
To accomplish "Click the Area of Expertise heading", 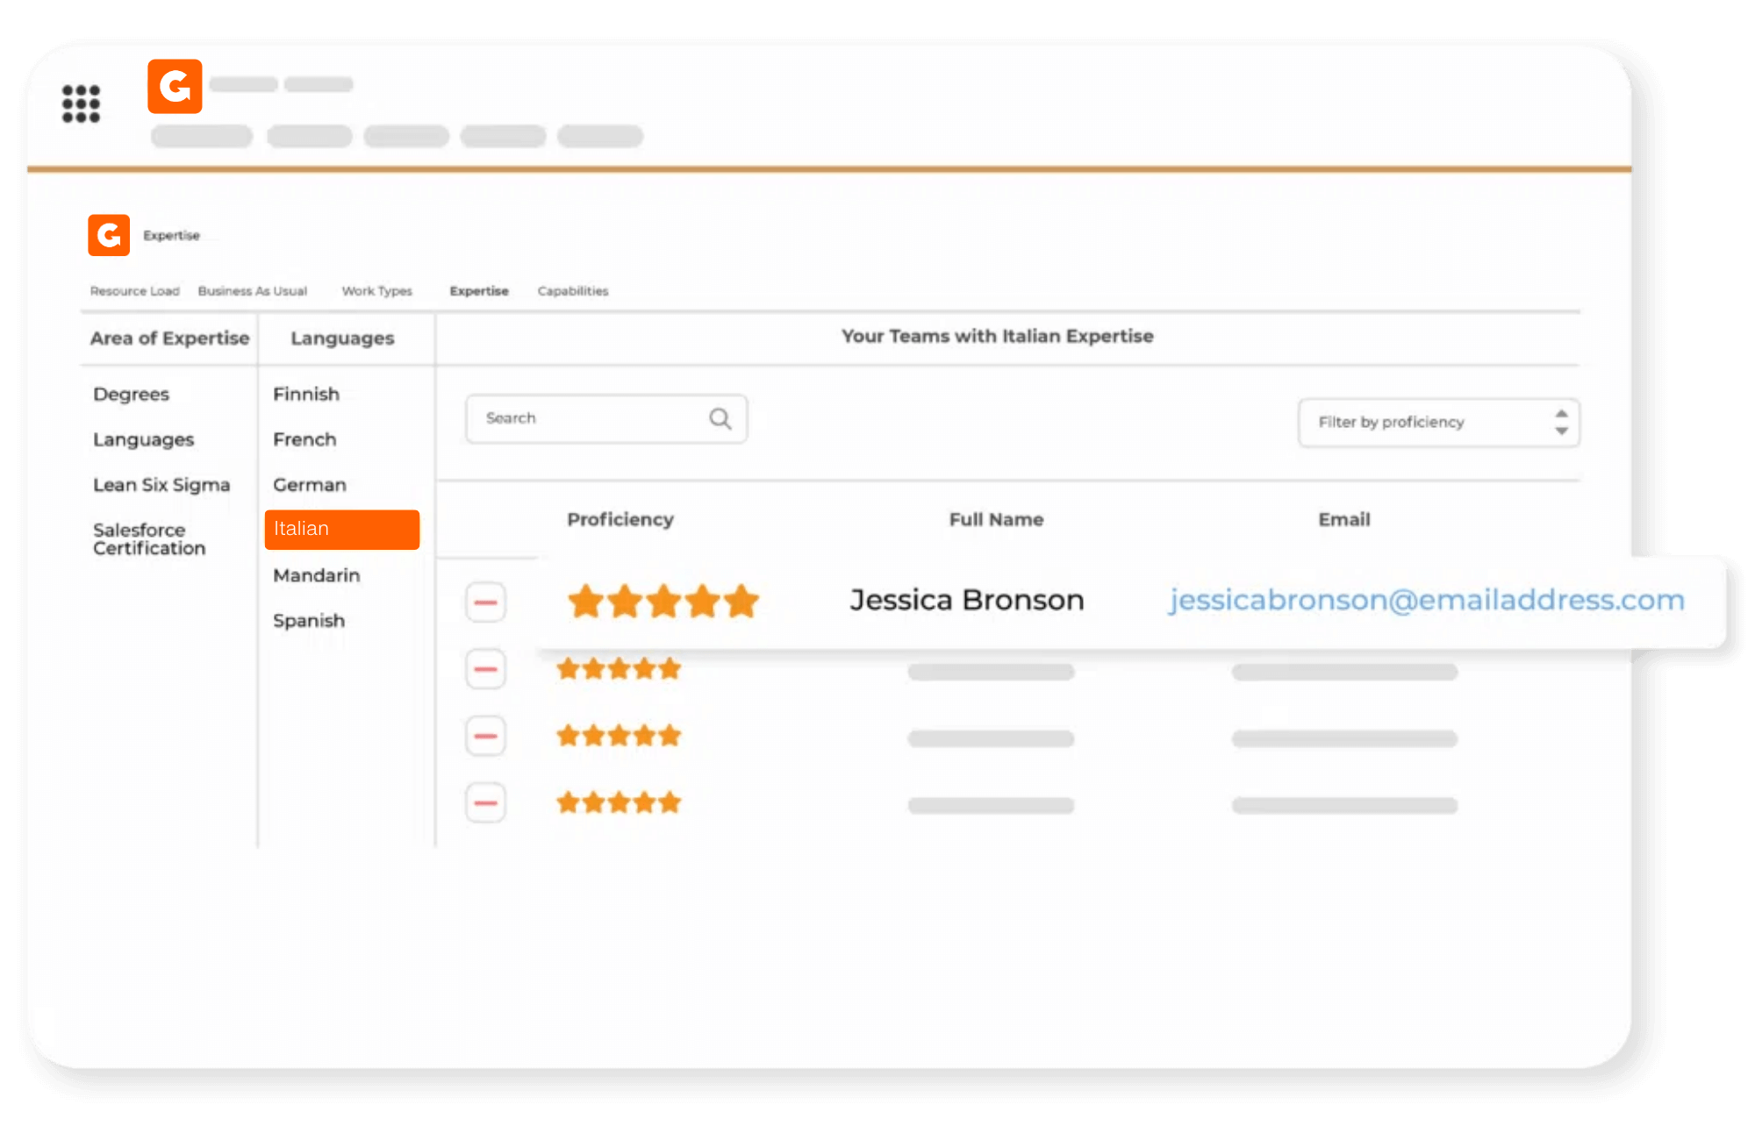I will 169,338.
